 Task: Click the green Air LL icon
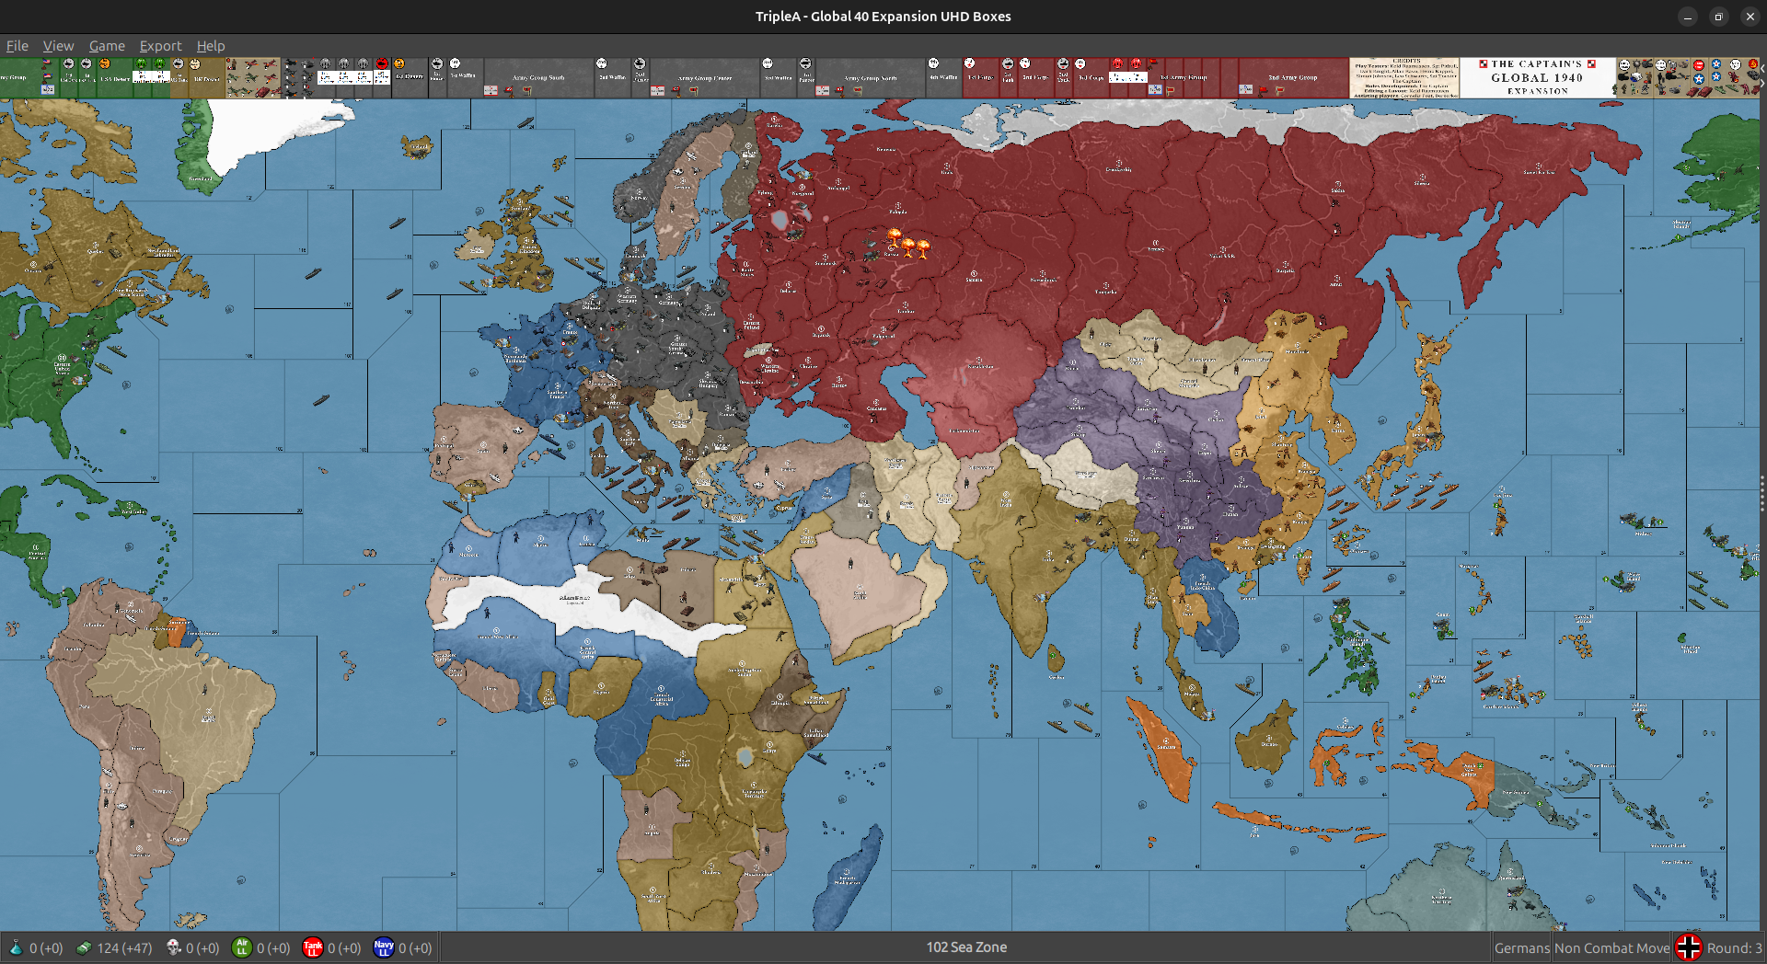242,947
